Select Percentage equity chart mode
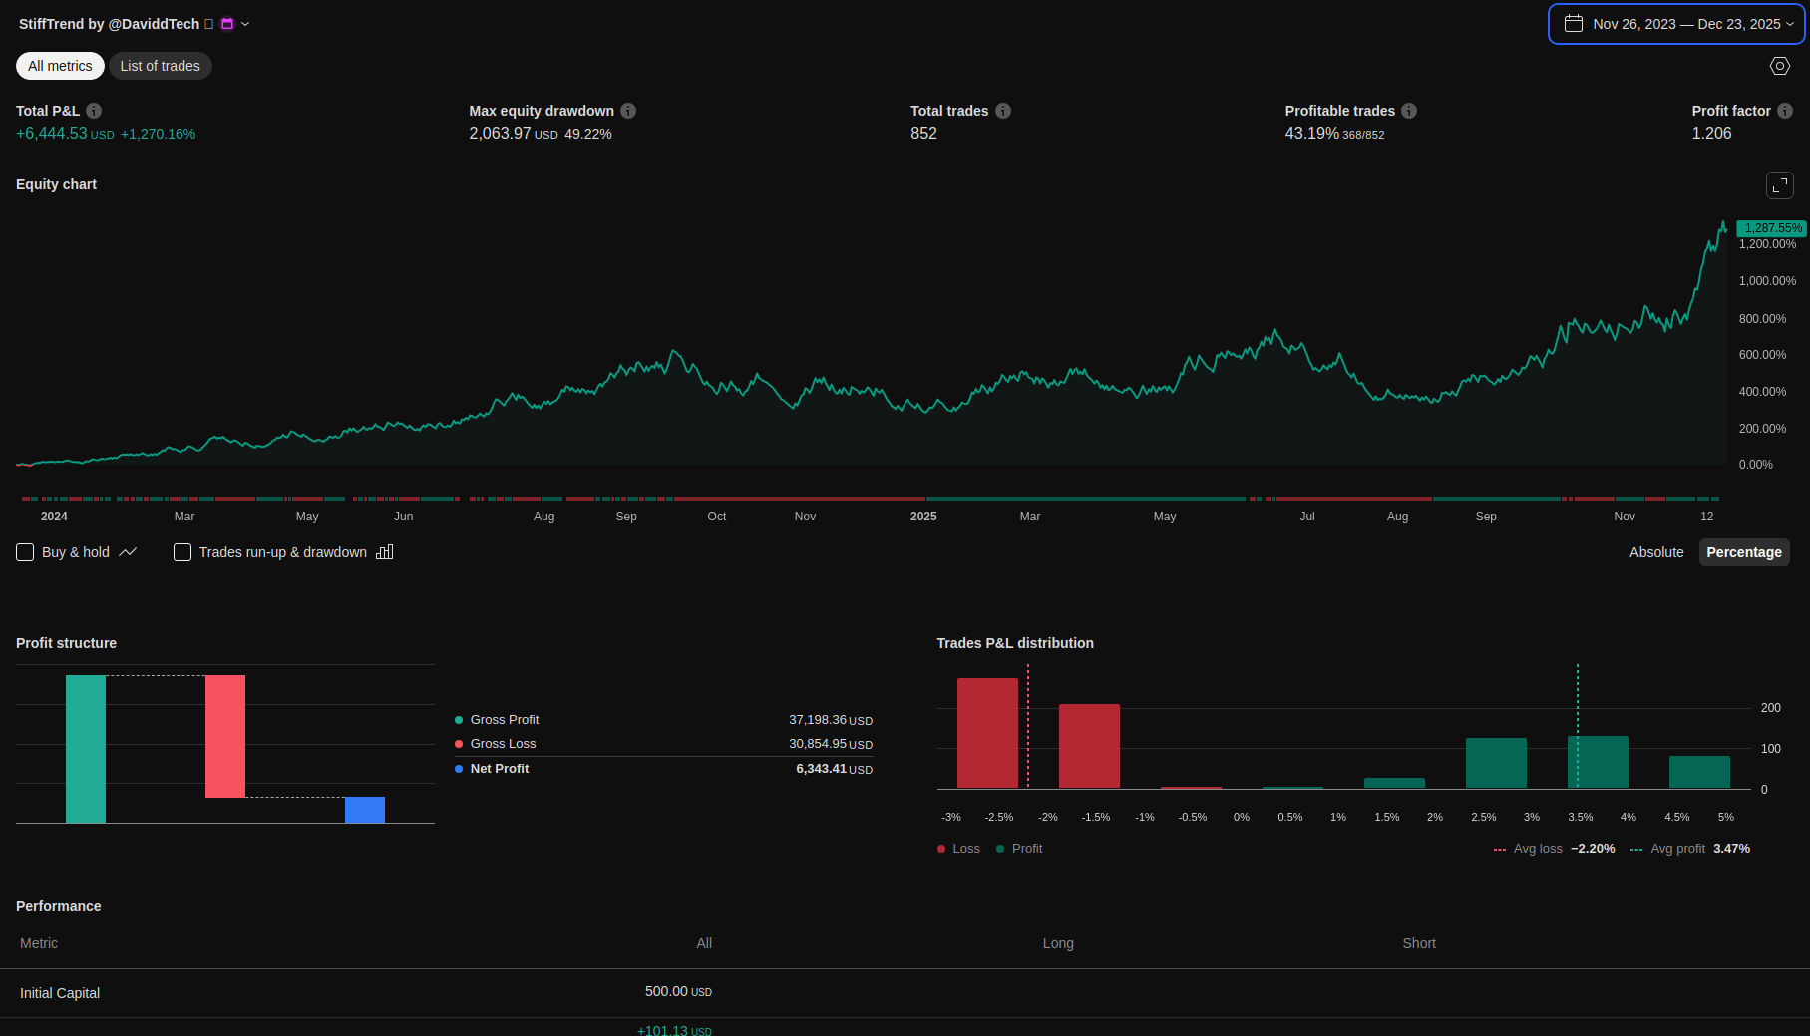This screenshot has width=1810, height=1036. point(1743,552)
